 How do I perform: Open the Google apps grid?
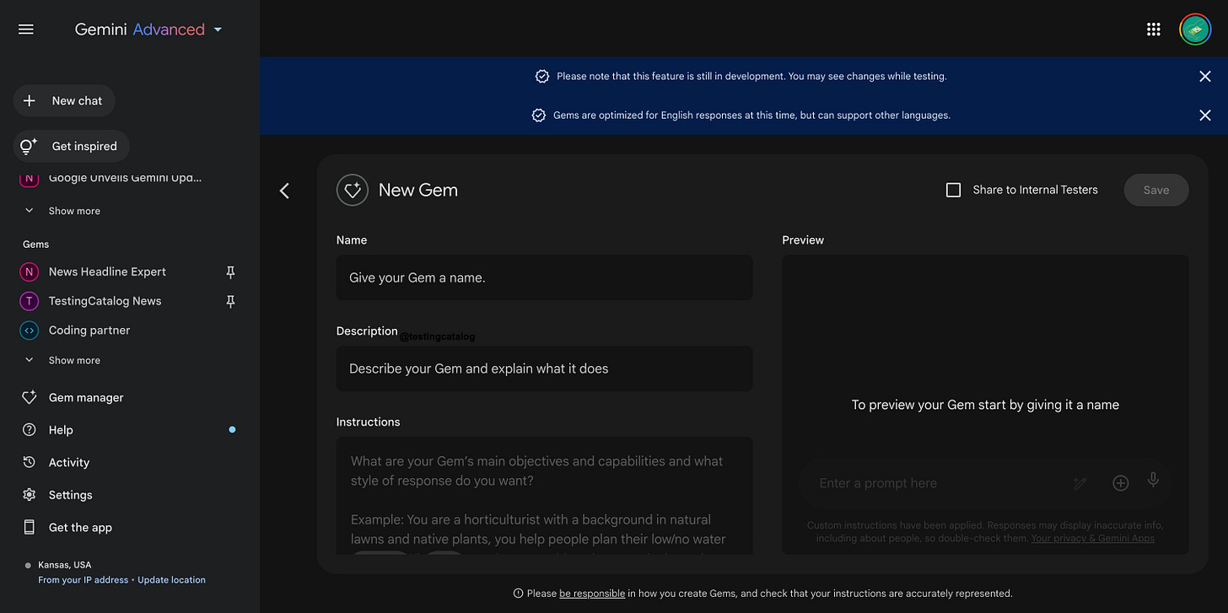[1154, 30]
